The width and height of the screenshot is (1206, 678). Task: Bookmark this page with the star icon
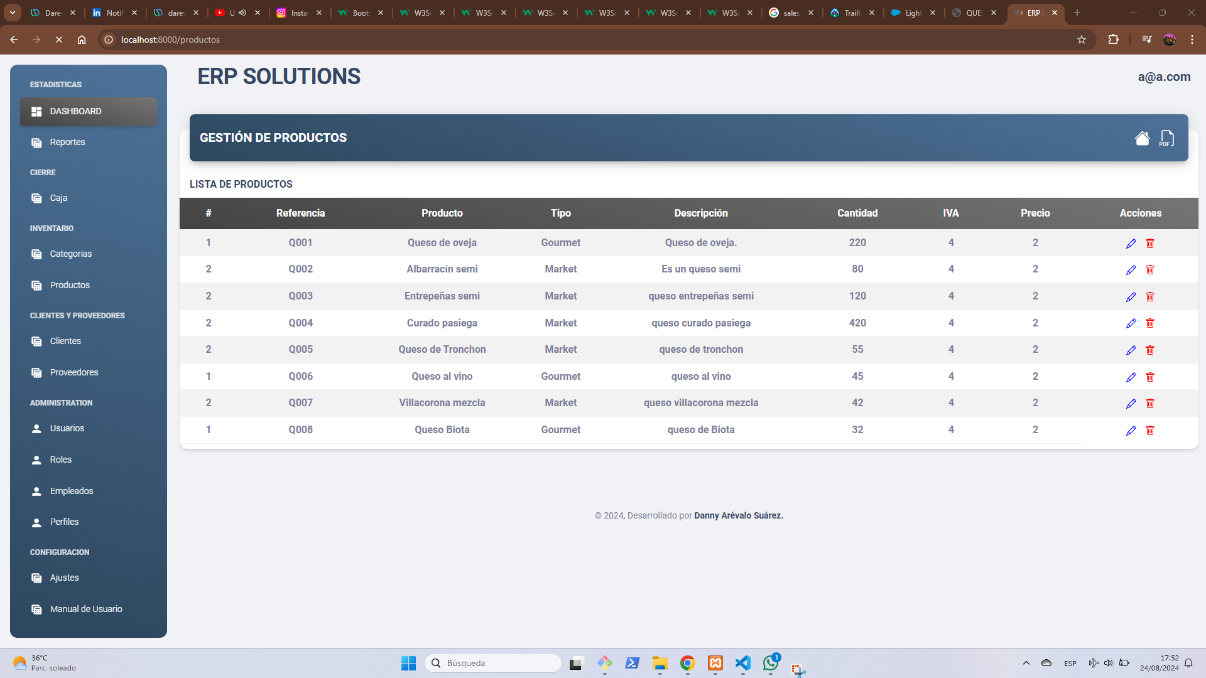pos(1081,40)
